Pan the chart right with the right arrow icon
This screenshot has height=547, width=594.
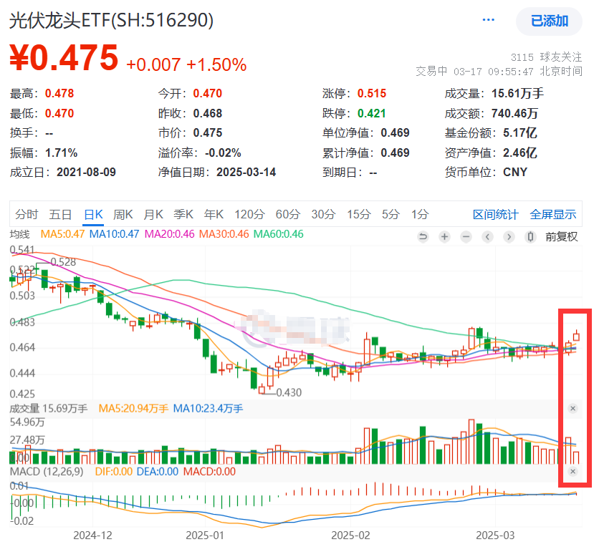pos(509,236)
